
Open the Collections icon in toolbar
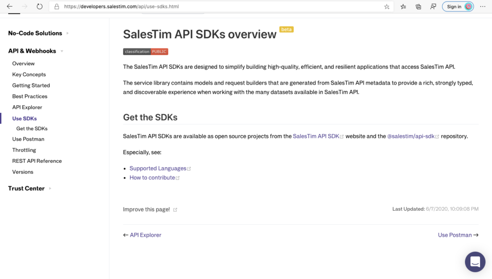(418, 7)
